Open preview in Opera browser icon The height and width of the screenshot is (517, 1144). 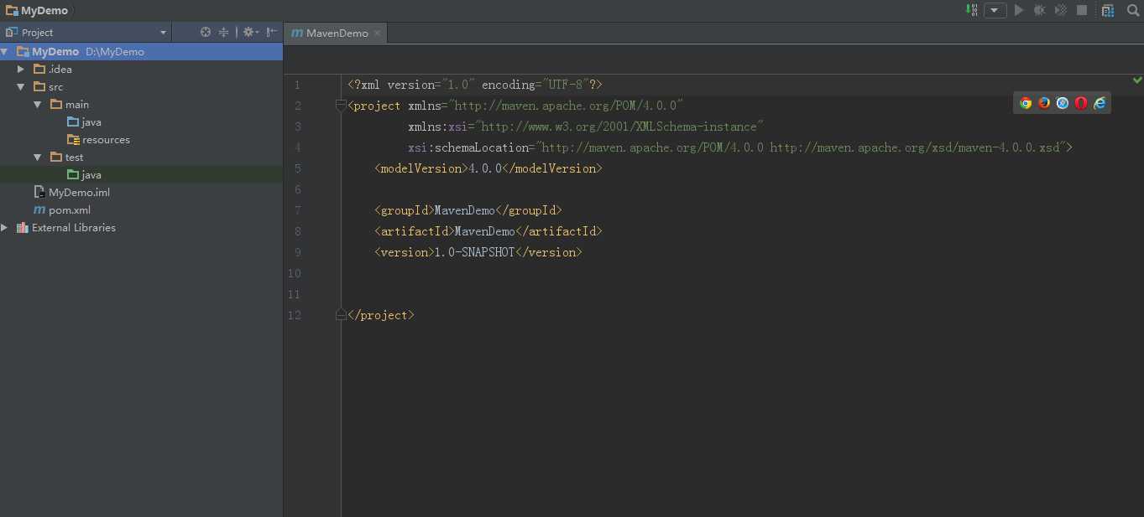click(x=1081, y=103)
